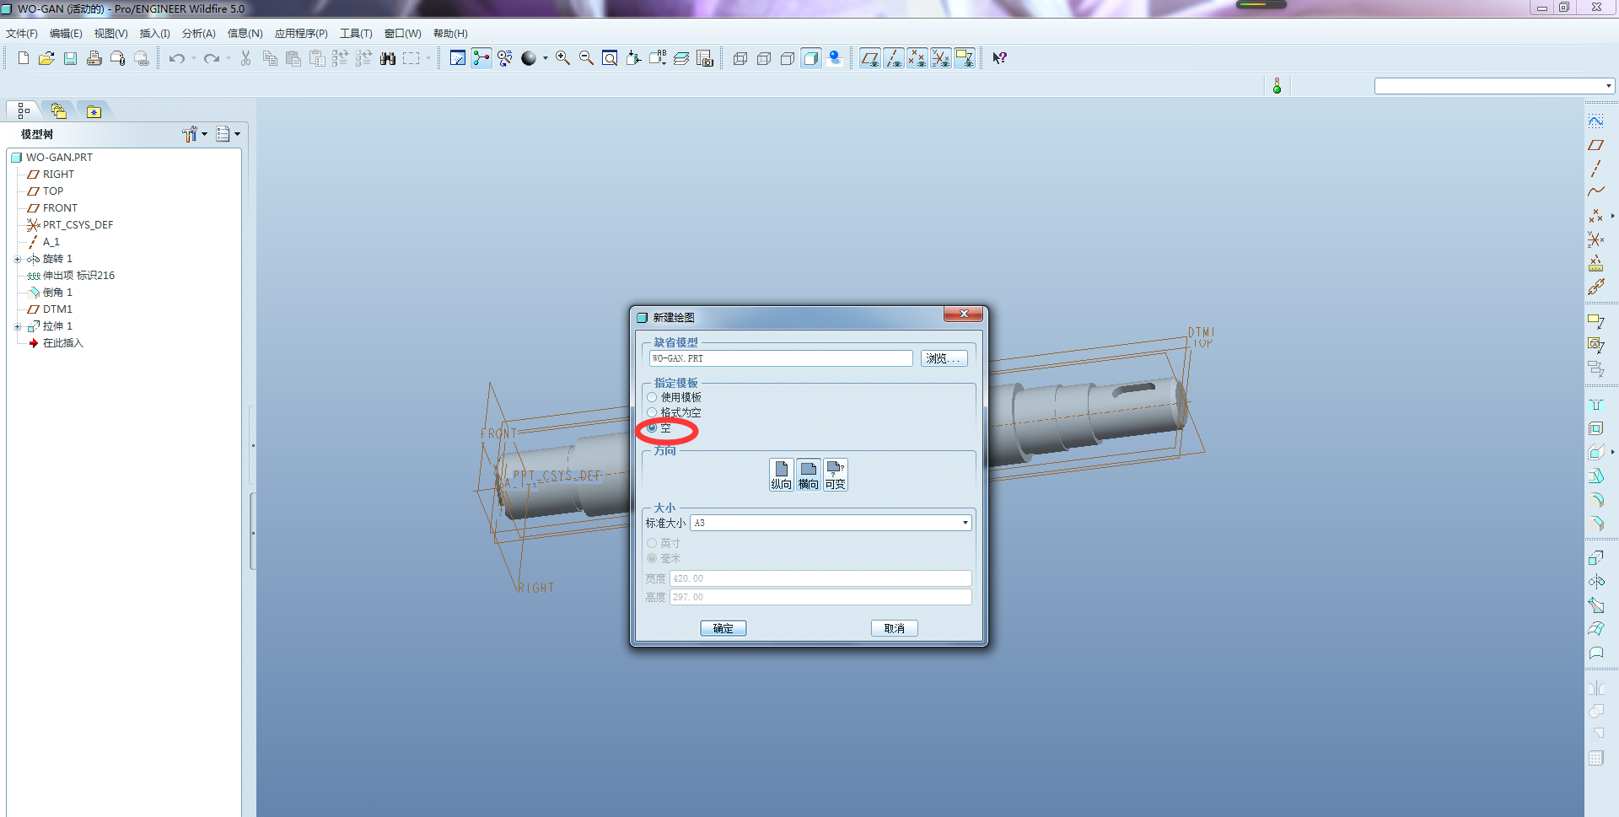Open the 视图(V) menu
The width and height of the screenshot is (1619, 817).
(x=110, y=34)
